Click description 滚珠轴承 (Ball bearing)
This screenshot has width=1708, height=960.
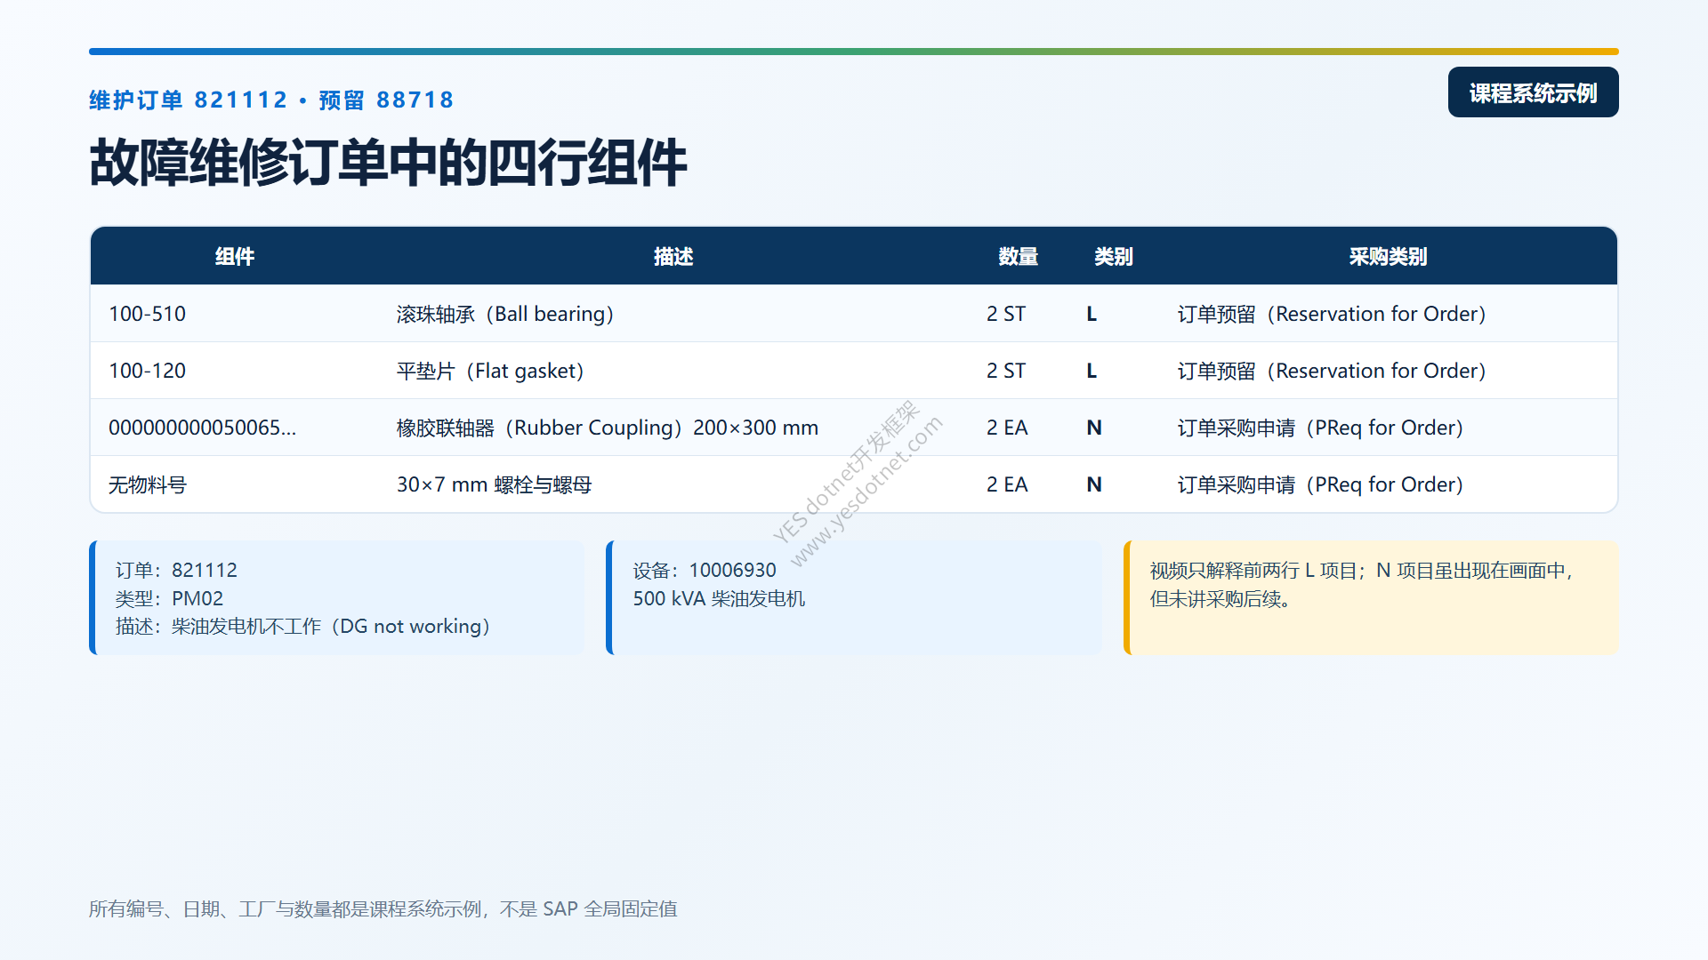(x=505, y=314)
